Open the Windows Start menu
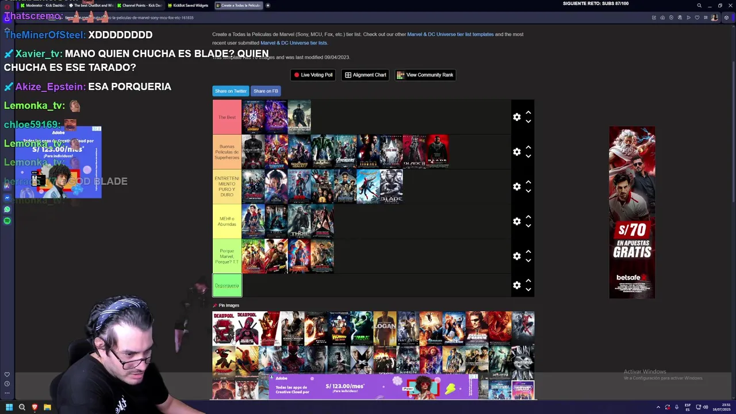736x414 pixels. 9,407
